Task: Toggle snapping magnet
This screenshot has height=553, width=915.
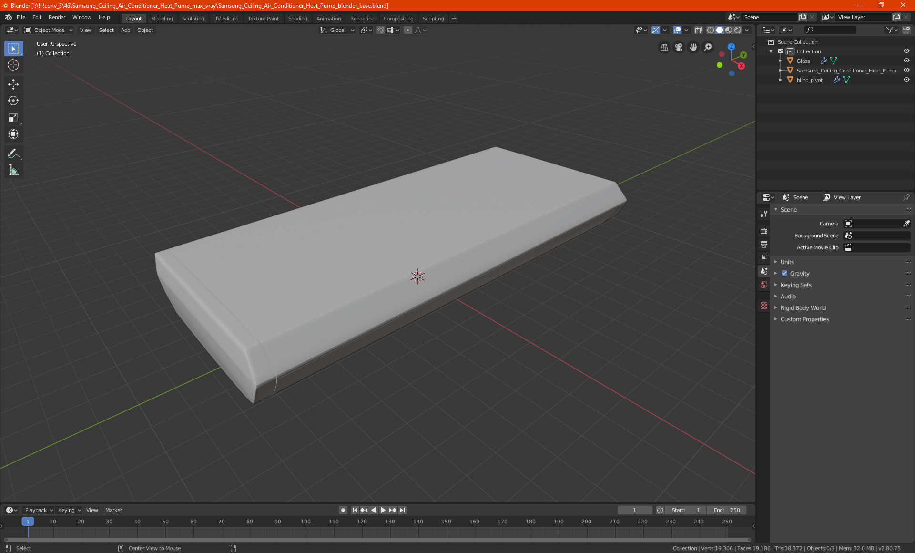Action: tap(381, 30)
